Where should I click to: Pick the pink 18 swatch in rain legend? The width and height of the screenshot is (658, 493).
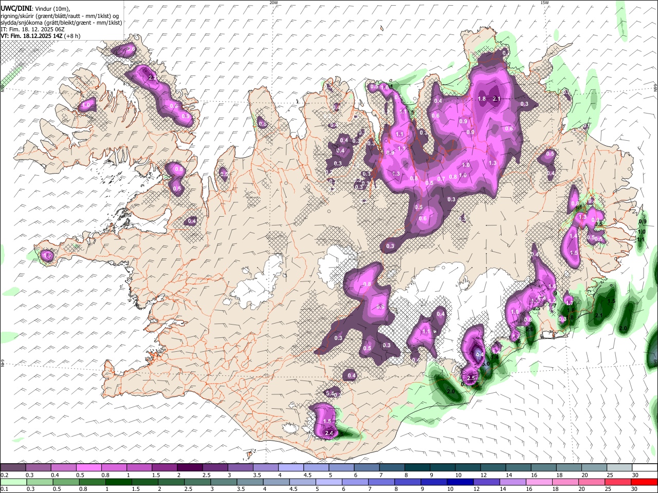[565, 482]
